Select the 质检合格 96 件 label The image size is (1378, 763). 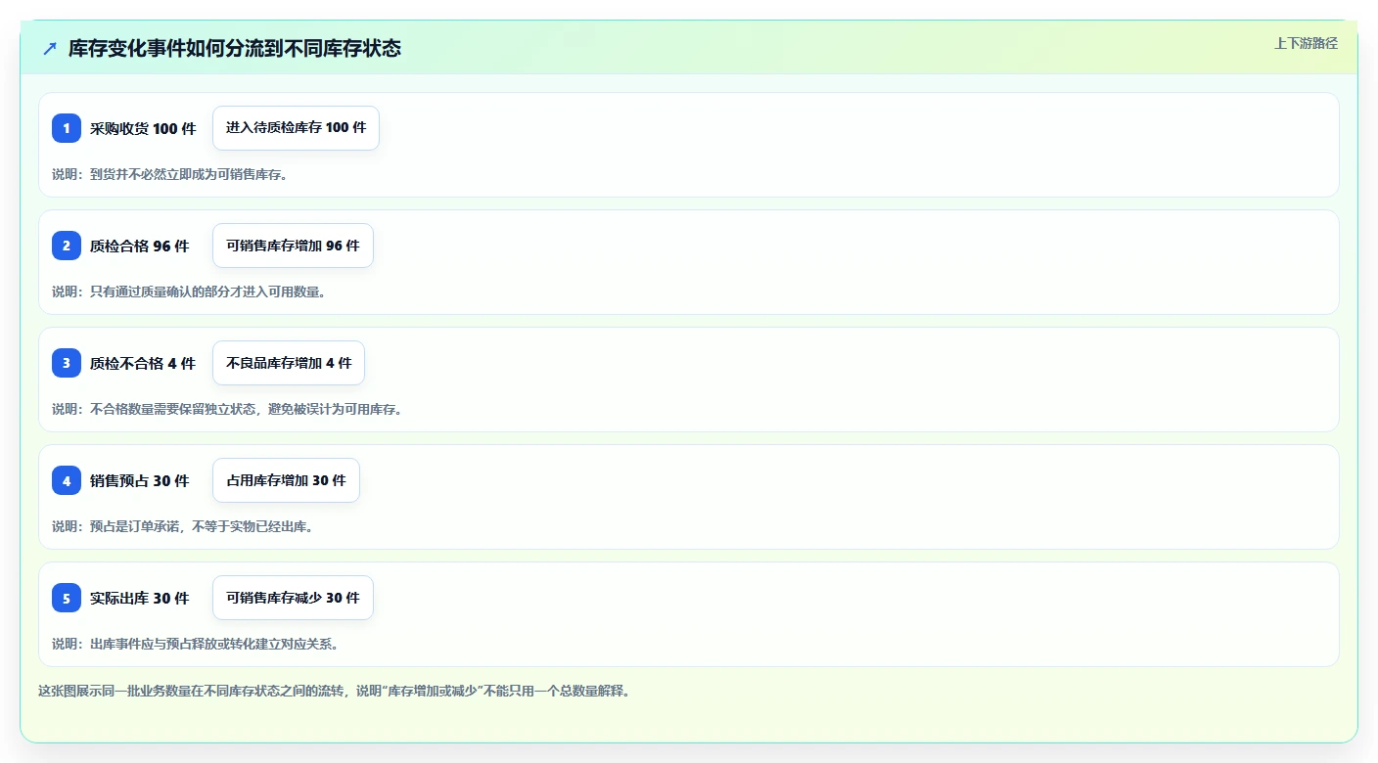point(139,246)
